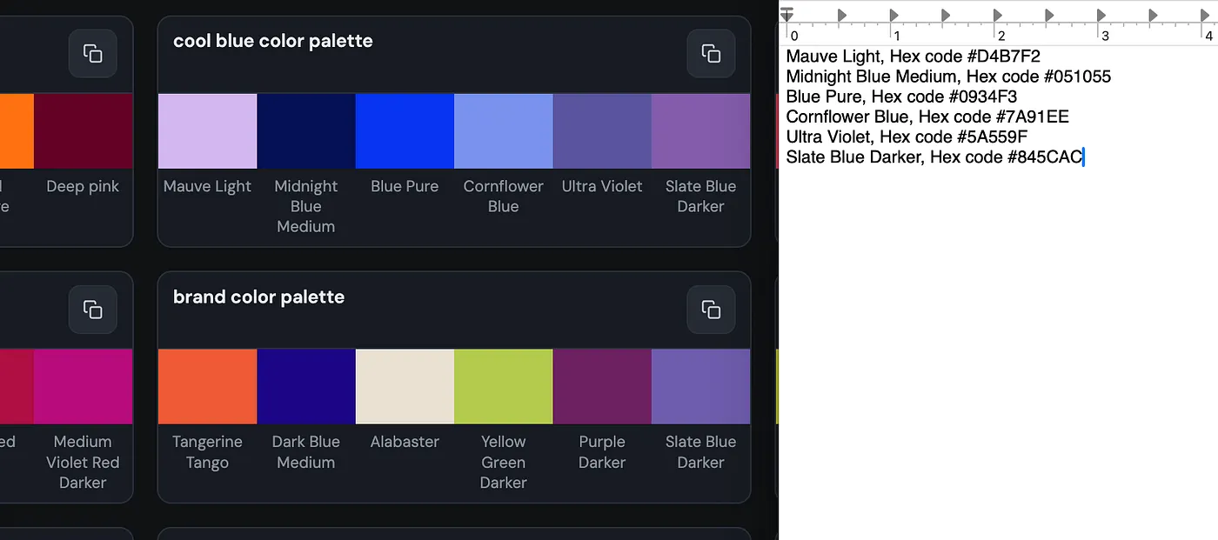Click the text line with hex code #845CAC
This screenshot has height=540, width=1218.
click(x=934, y=157)
